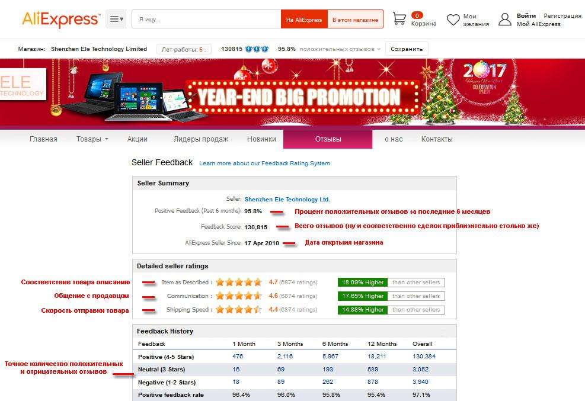Click seller link 'Shenzhen Ele Technology Ltd.'
This screenshot has width=585, height=401.
tap(287, 200)
